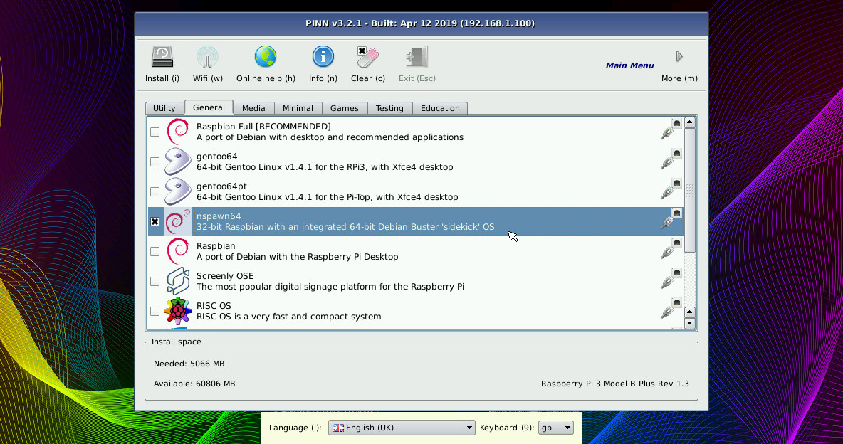Click network source icon on Raspbian Full row
The height and width of the screenshot is (444, 843).
(671, 129)
